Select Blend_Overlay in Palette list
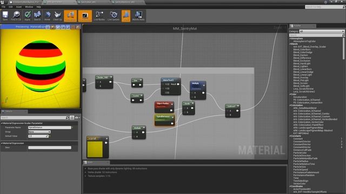The image size is (346, 194). coord(301,78)
